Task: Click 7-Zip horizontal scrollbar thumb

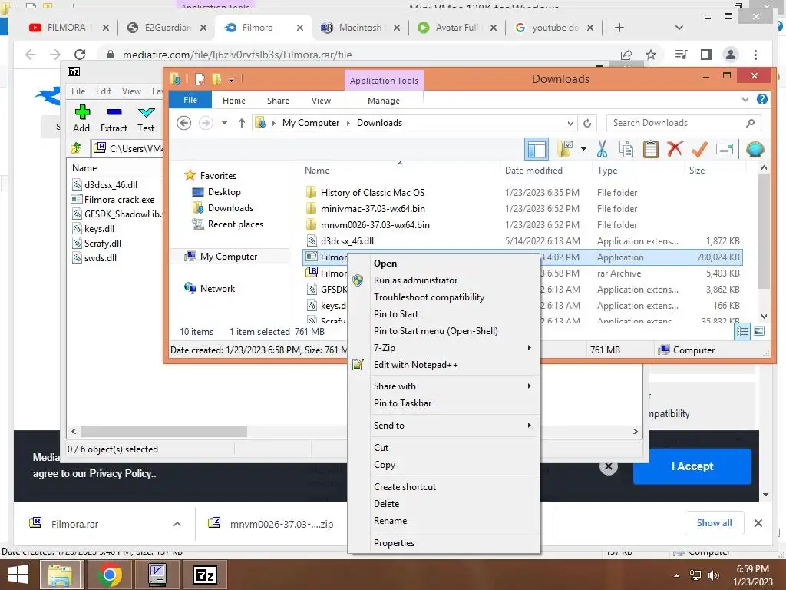Action: (163, 431)
